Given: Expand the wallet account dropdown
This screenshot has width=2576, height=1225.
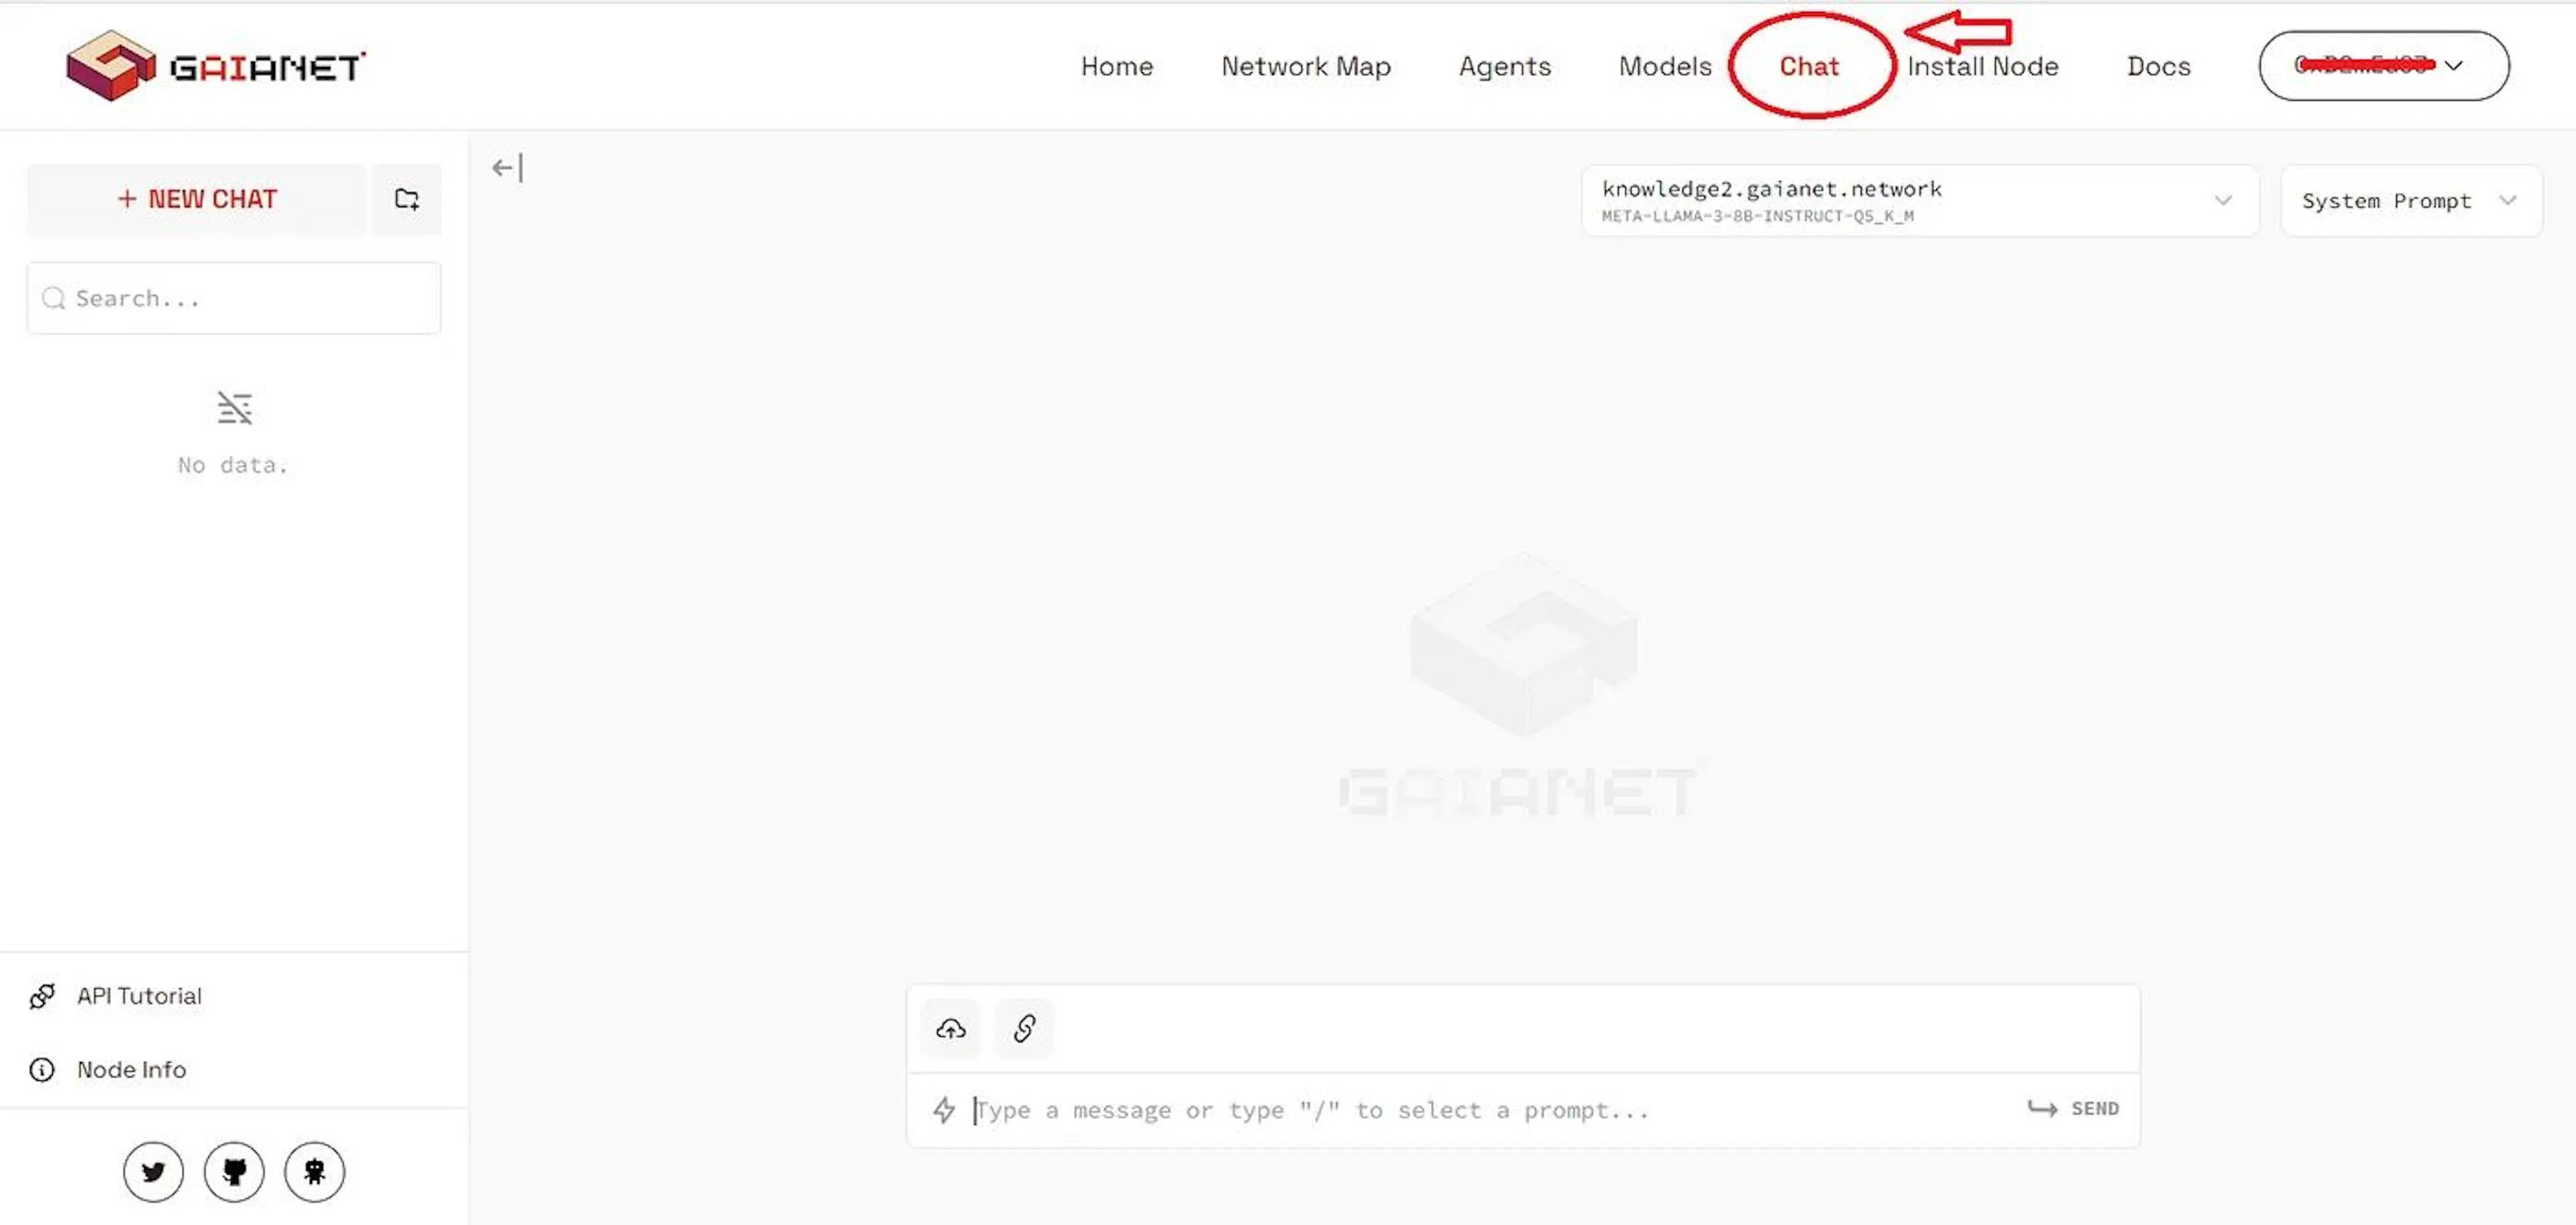Looking at the screenshot, I should (x=2383, y=66).
